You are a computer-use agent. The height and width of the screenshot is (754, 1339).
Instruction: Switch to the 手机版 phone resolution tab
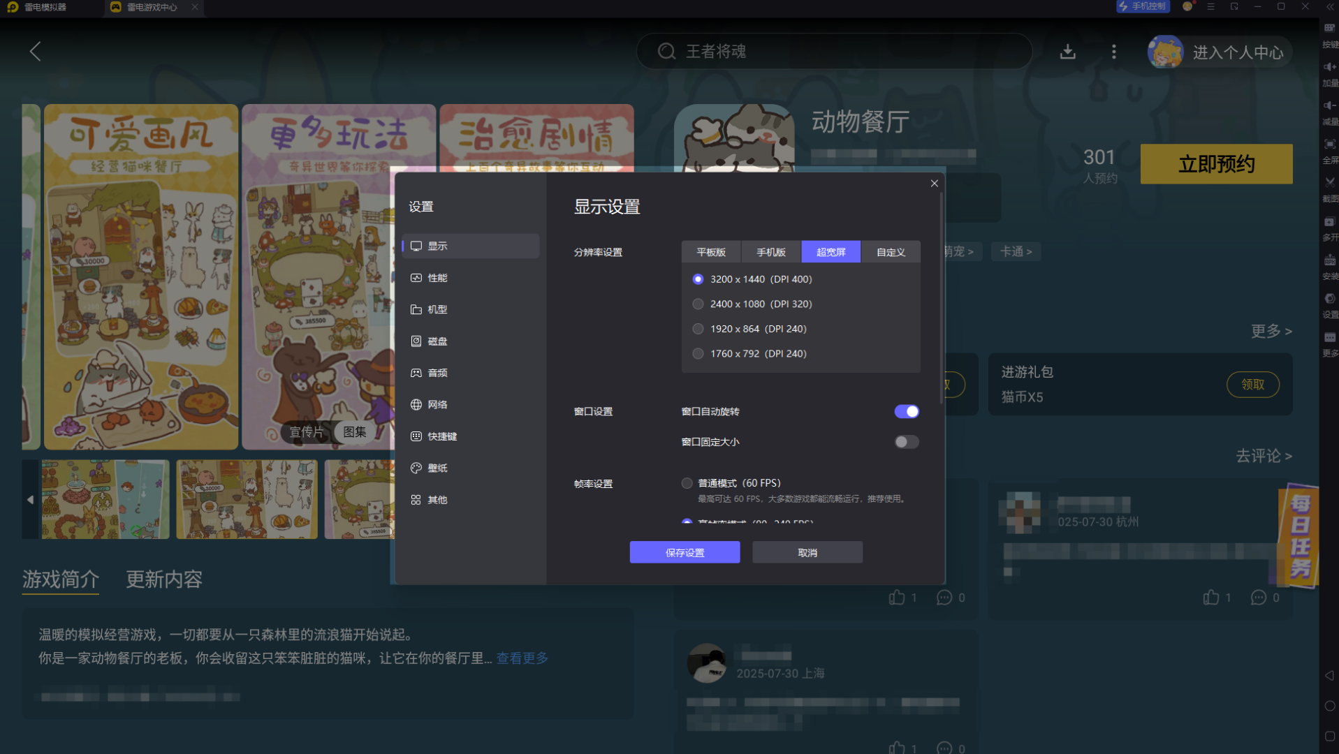tap(771, 252)
